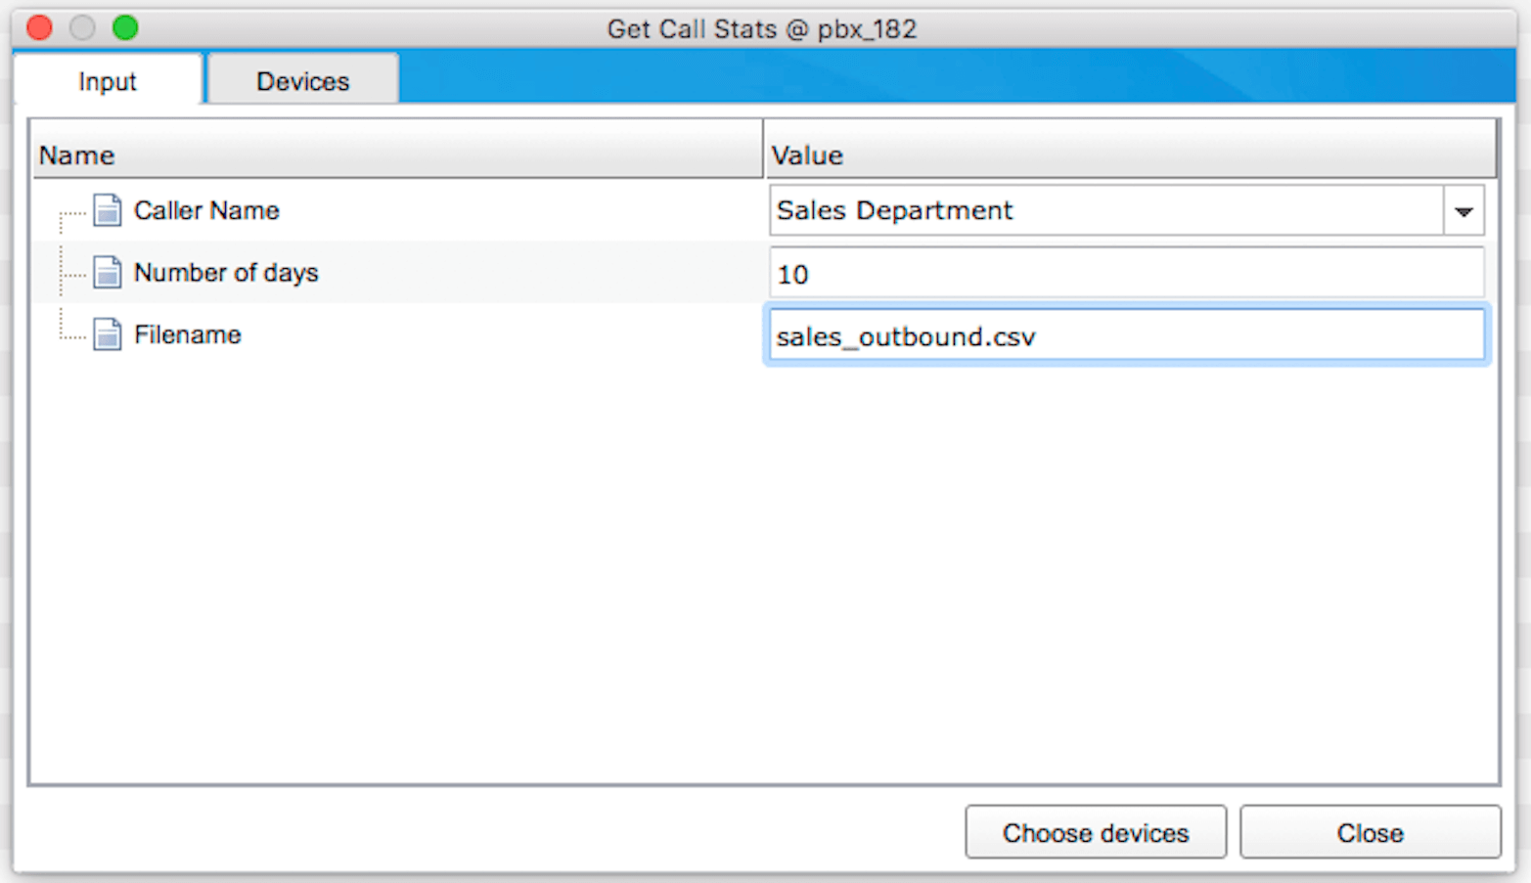Select the Caller Name label
The width and height of the screenshot is (1531, 883).
point(206,210)
